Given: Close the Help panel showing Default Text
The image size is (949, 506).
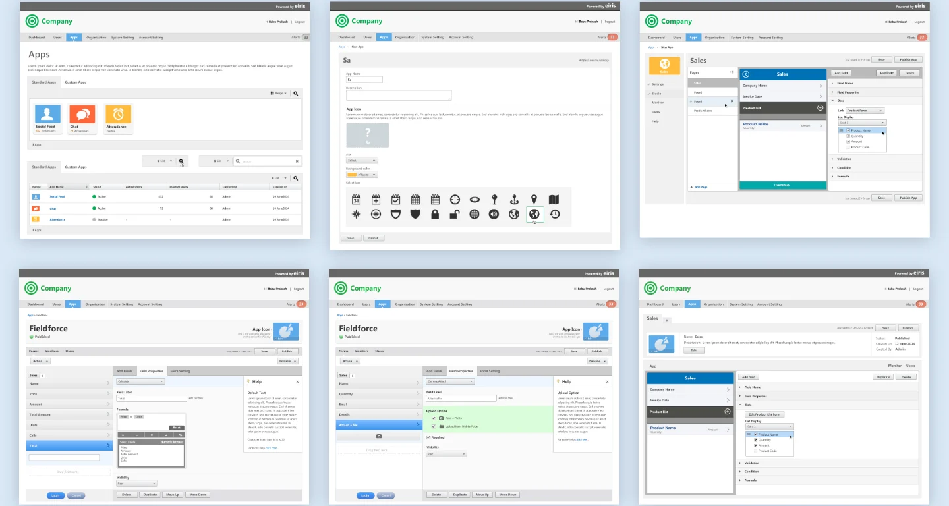Looking at the screenshot, I should (x=297, y=381).
